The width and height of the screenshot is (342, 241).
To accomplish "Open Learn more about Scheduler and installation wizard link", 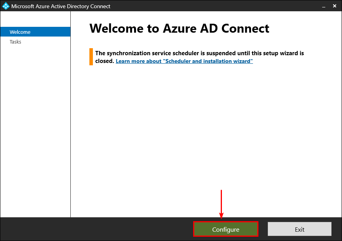I will point(184,61).
